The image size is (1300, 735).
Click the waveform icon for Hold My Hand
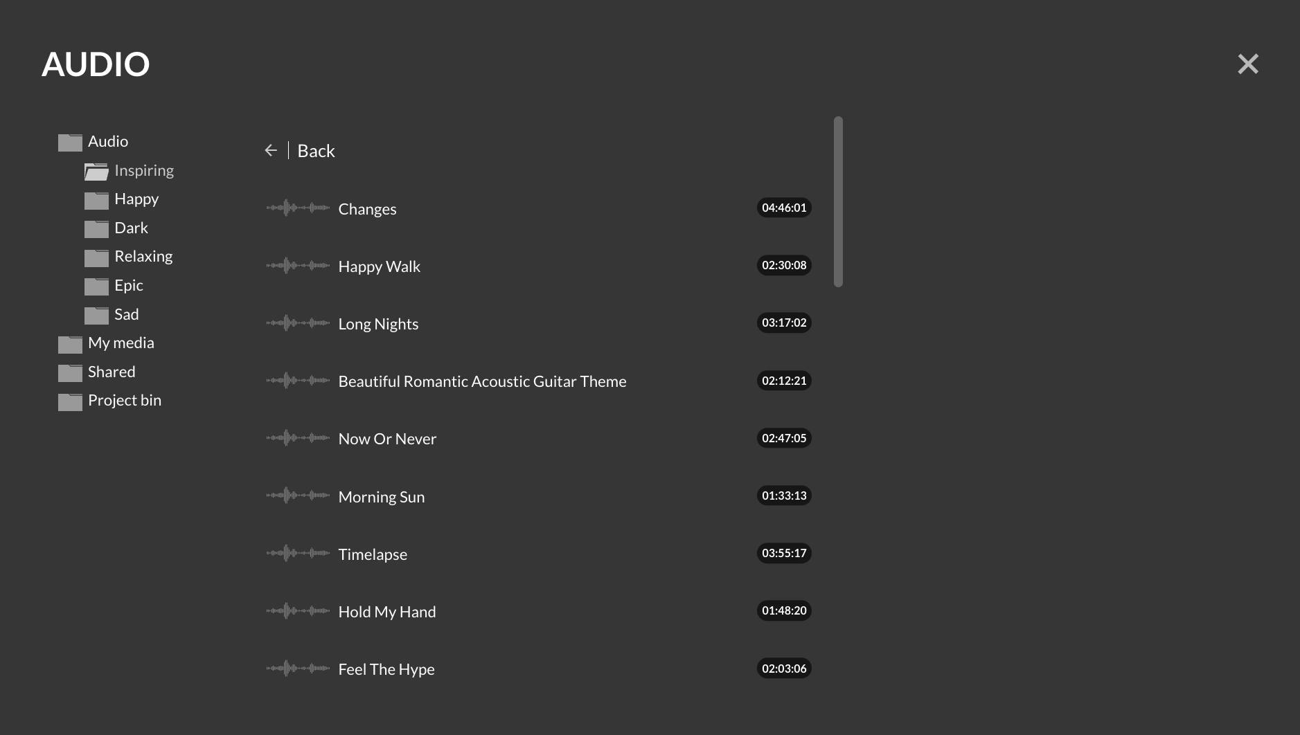(x=298, y=610)
